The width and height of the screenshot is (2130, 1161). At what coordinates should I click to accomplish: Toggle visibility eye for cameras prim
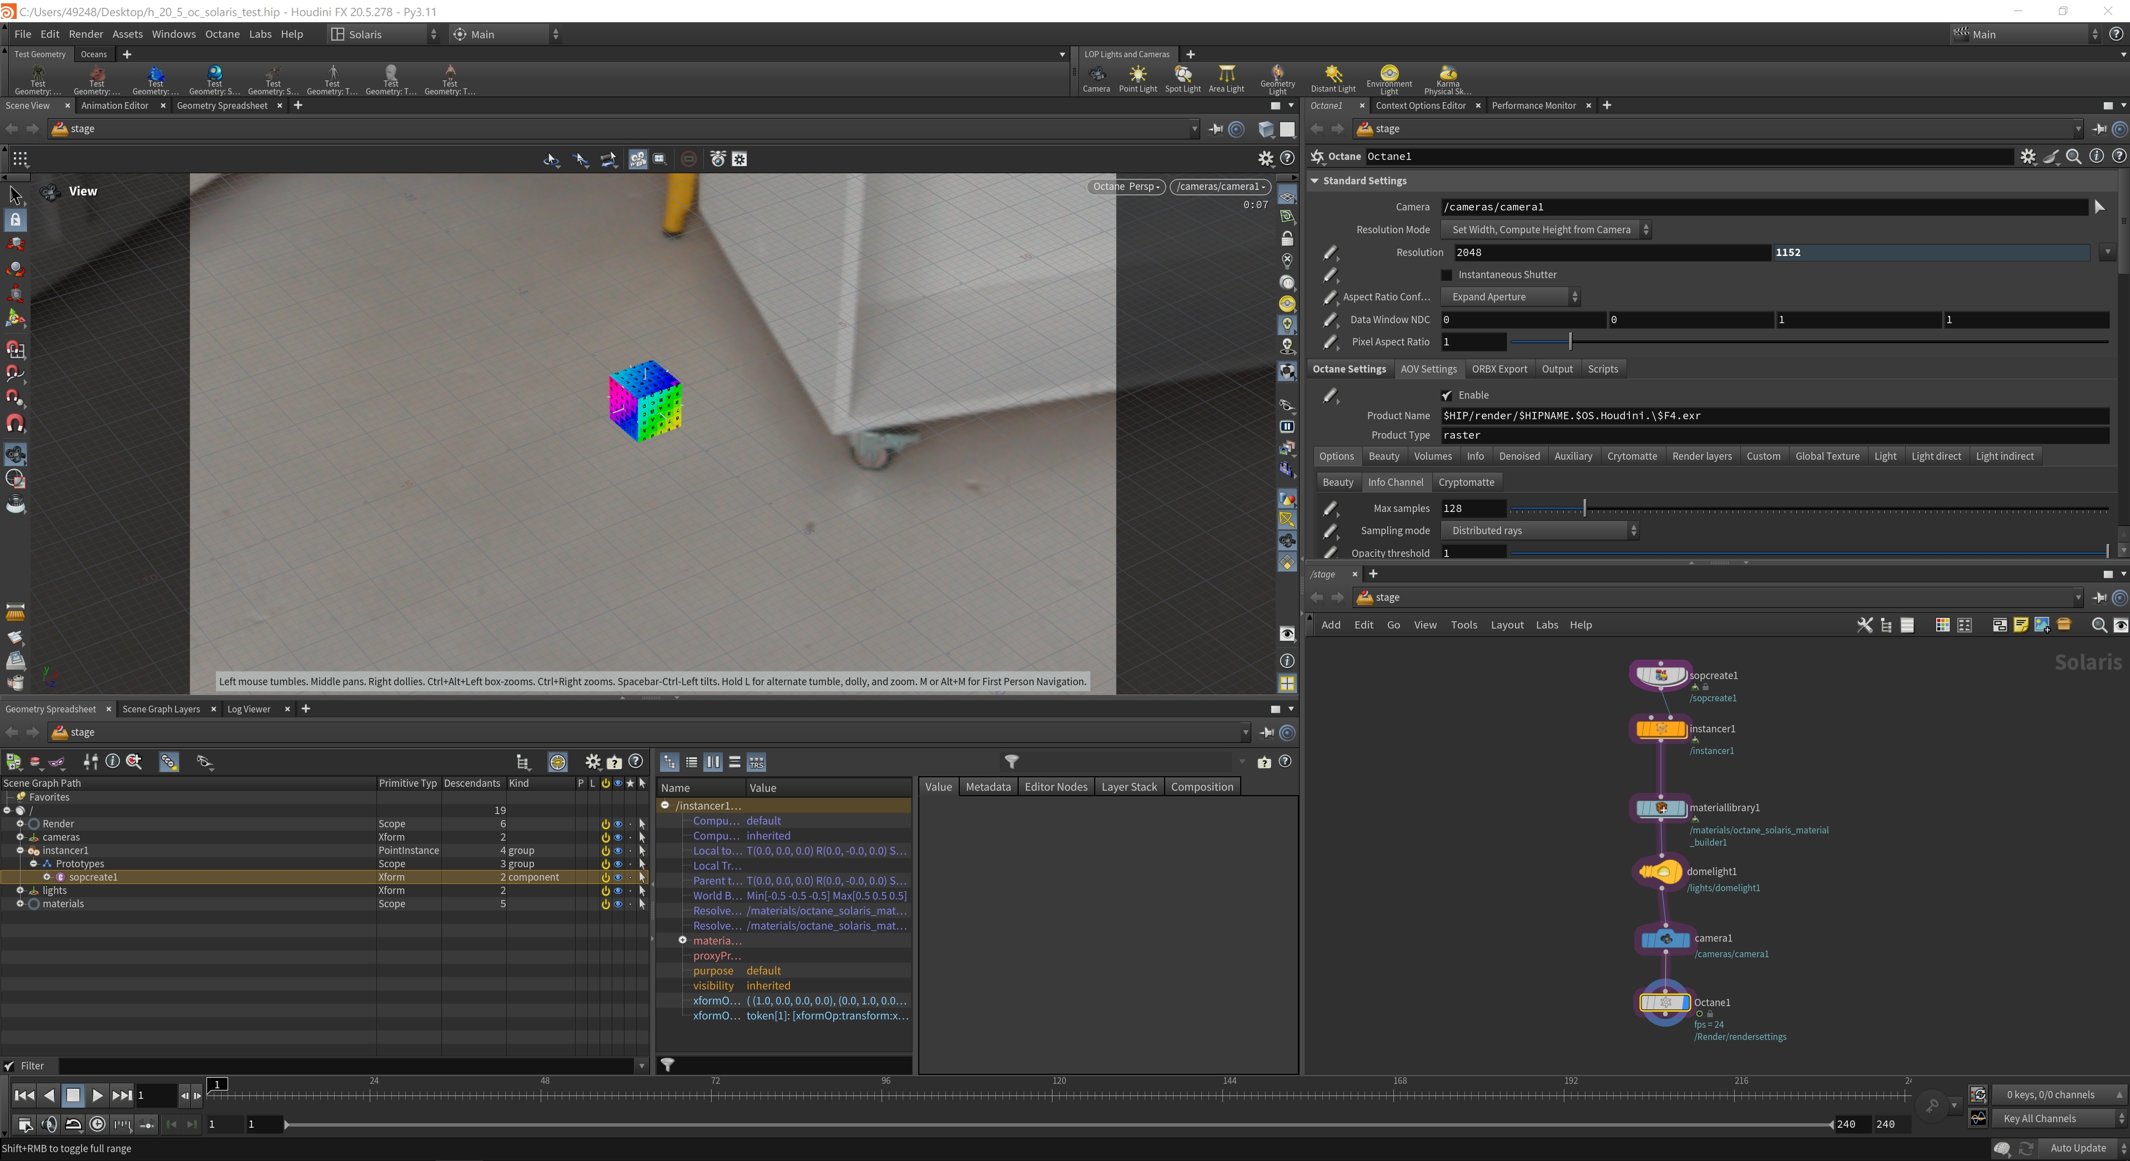tap(618, 837)
